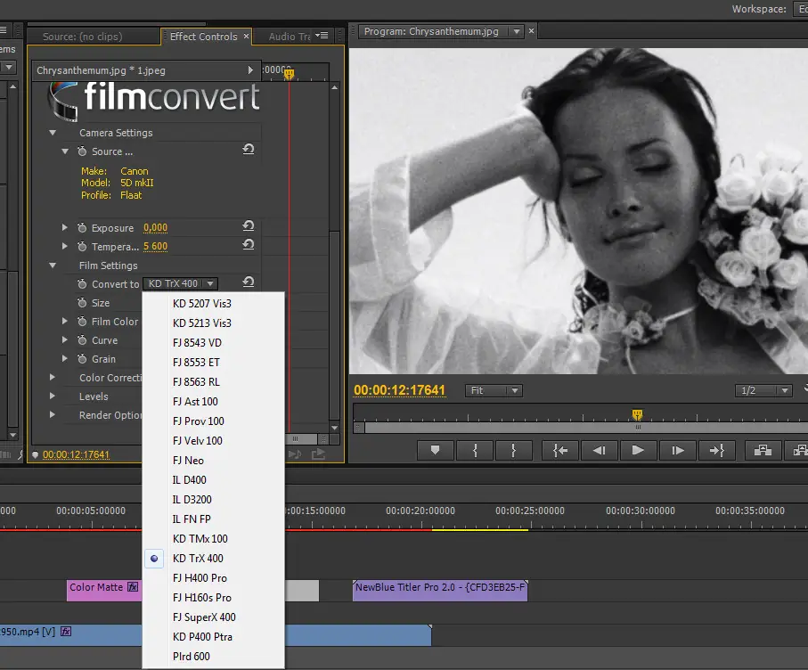Screen dimensions: 808x670
Task: Step back one frame in Program monitor
Action: point(600,451)
